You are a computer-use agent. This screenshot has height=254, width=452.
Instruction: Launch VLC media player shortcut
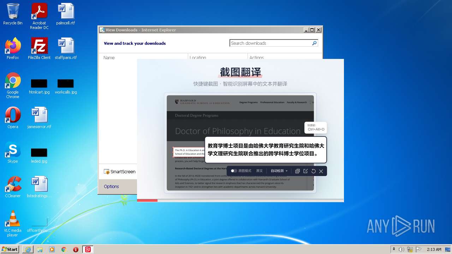(13, 224)
